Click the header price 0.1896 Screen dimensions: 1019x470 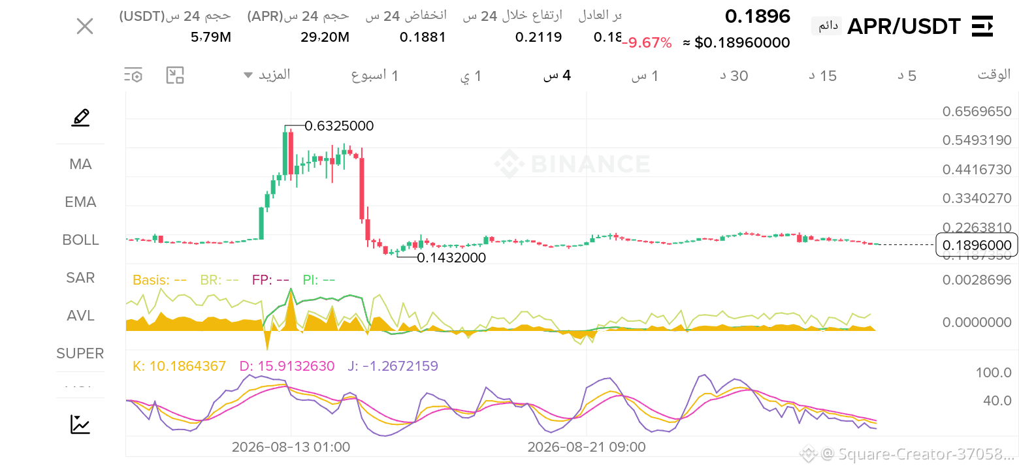(758, 16)
